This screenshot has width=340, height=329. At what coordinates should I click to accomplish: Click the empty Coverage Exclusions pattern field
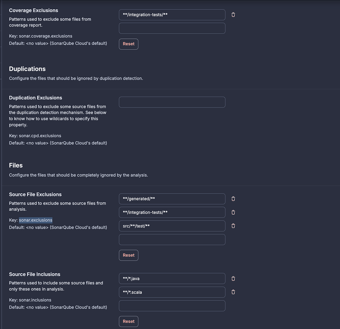[x=172, y=28]
